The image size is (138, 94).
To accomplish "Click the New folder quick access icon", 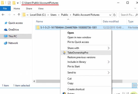I will 14,3.
